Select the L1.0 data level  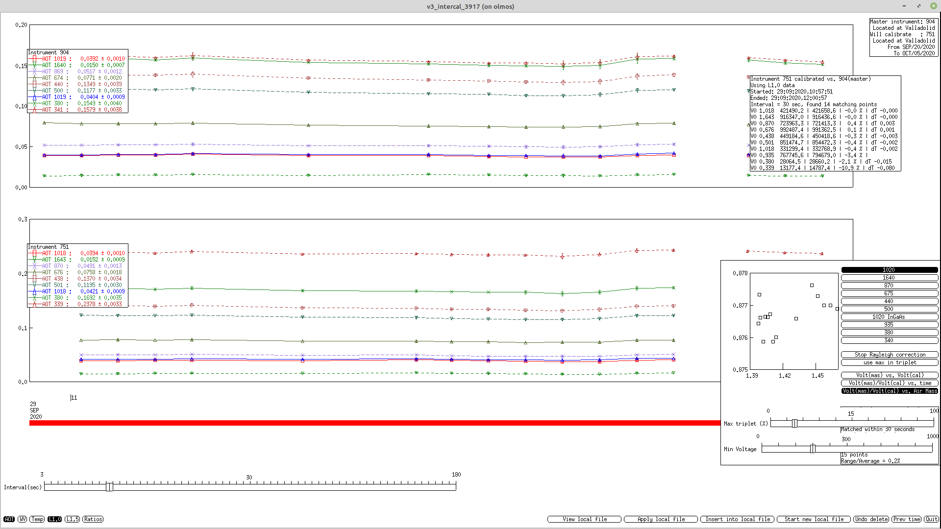click(x=54, y=519)
